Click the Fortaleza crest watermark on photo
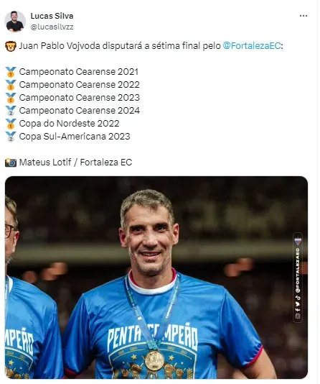The height and width of the screenshot is (384, 320). (298, 242)
